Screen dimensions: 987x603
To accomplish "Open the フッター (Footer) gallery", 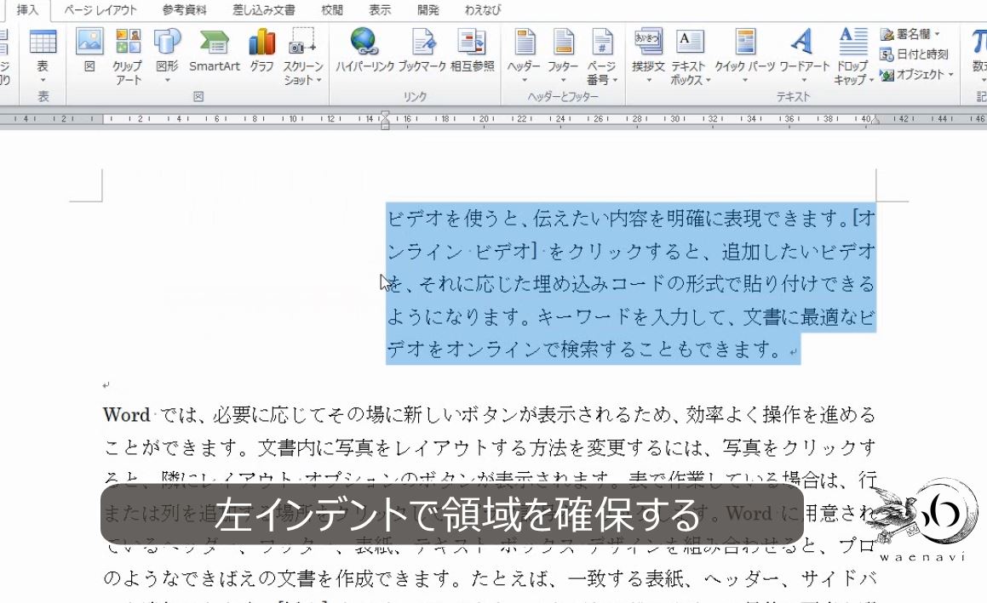I will (563, 55).
